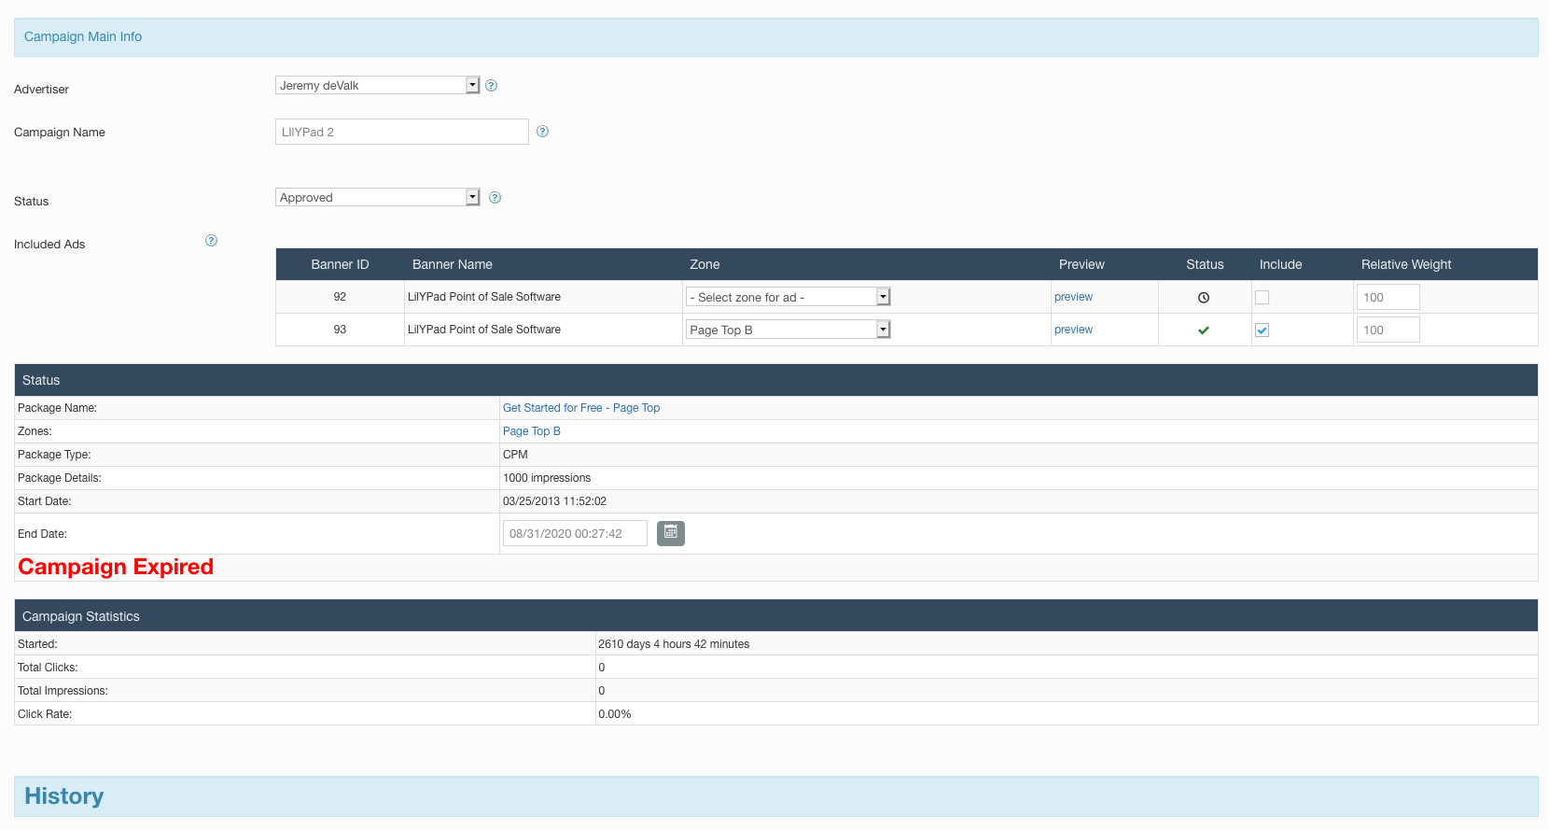The width and height of the screenshot is (1549, 830).
Task: Enable Include checkbox for banner 92
Action: tap(1262, 298)
